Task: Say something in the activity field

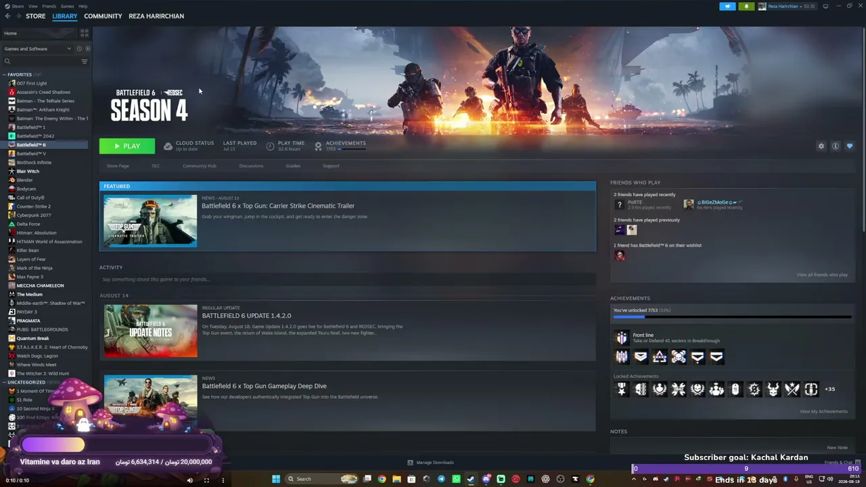Action: (x=347, y=279)
